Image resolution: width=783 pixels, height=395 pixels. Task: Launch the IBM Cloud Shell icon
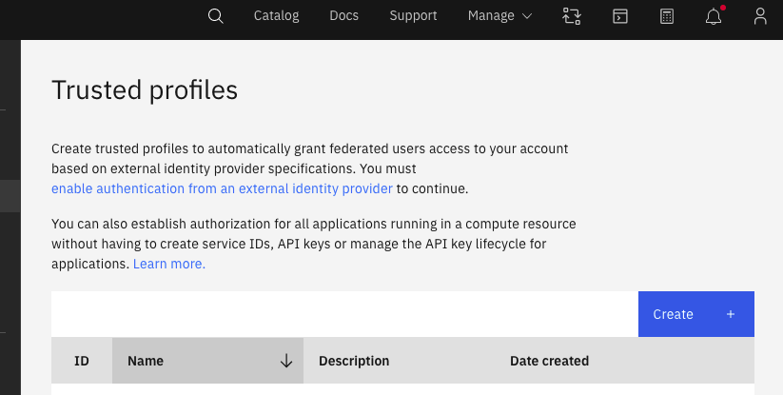619,15
